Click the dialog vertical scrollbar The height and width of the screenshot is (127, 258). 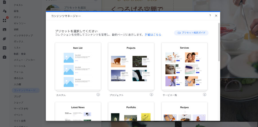coord(219,42)
